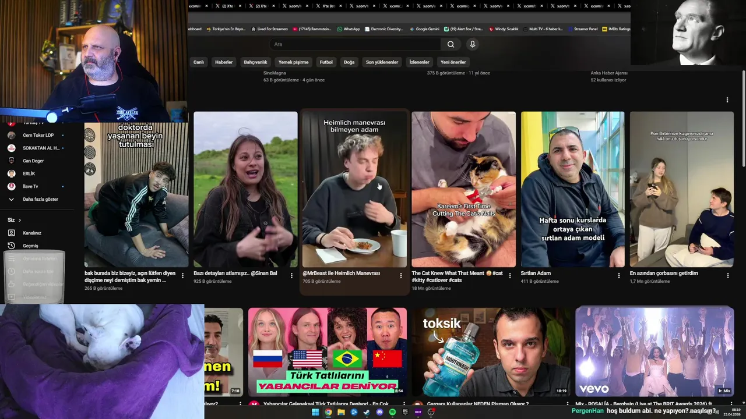Open the 'Google Gemini' bookmark
746x419 pixels.
(x=424, y=29)
